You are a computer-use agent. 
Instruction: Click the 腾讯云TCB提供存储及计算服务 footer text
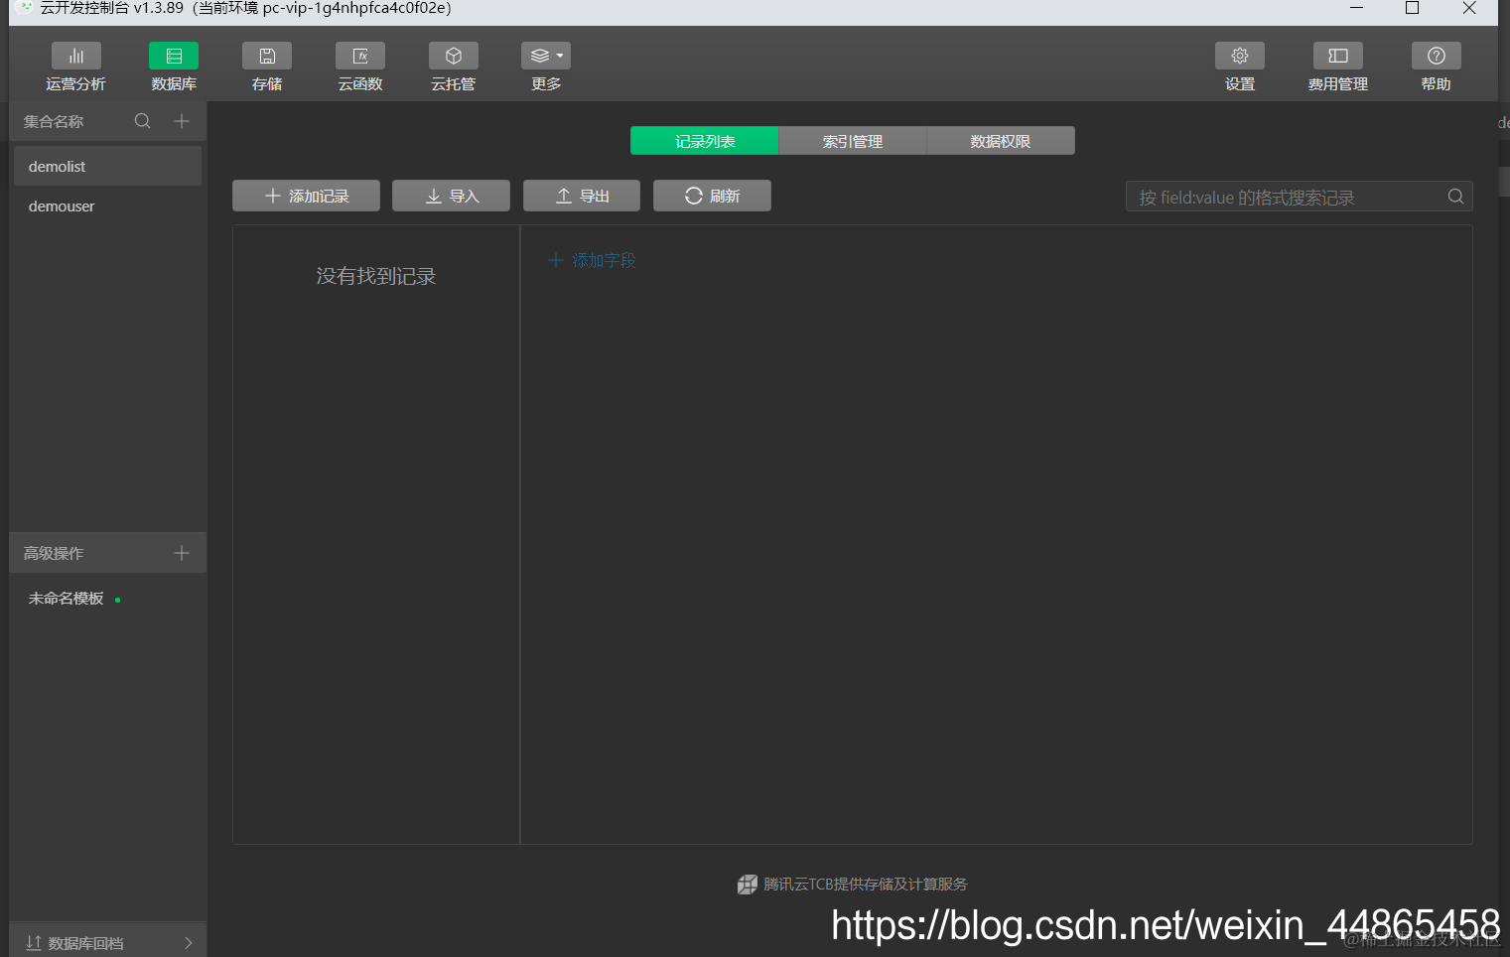(x=865, y=884)
